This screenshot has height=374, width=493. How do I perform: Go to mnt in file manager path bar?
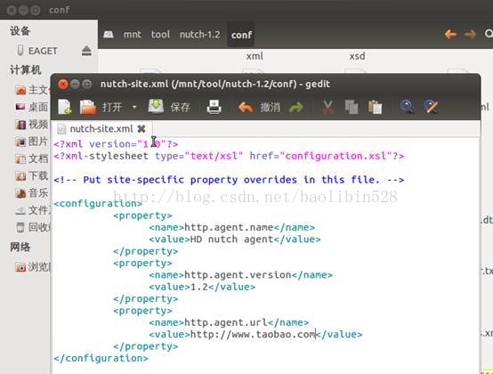[132, 35]
